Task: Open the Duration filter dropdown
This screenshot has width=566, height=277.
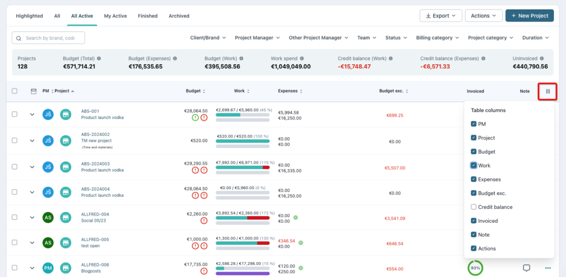Action: coord(536,38)
